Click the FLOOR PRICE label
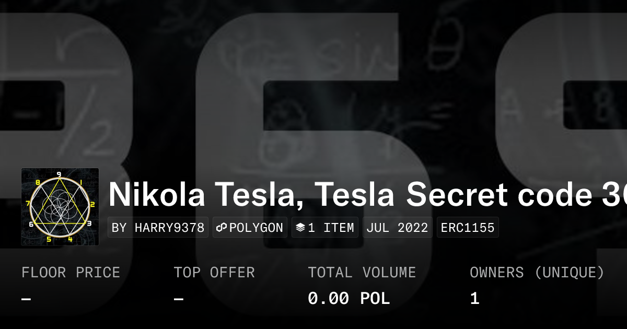This screenshot has width=627, height=329. click(x=71, y=273)
